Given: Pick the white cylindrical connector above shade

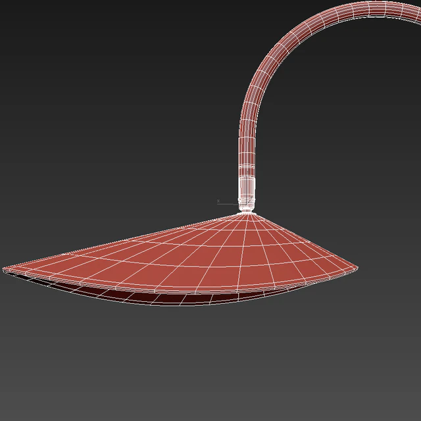Looking at the screenshot, I should 246,193.
